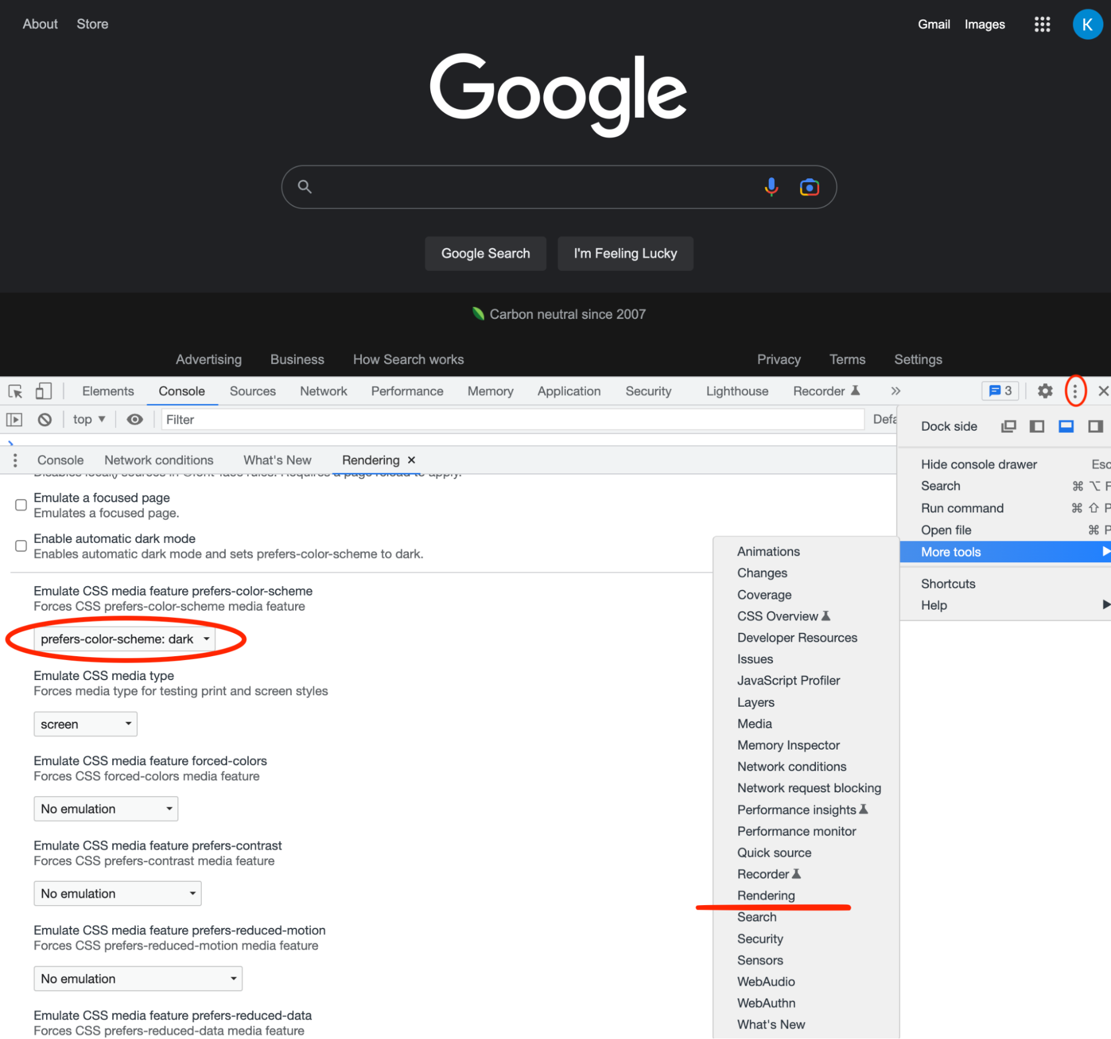
Task: Select the inspect element tool
Action: point(15,391)
